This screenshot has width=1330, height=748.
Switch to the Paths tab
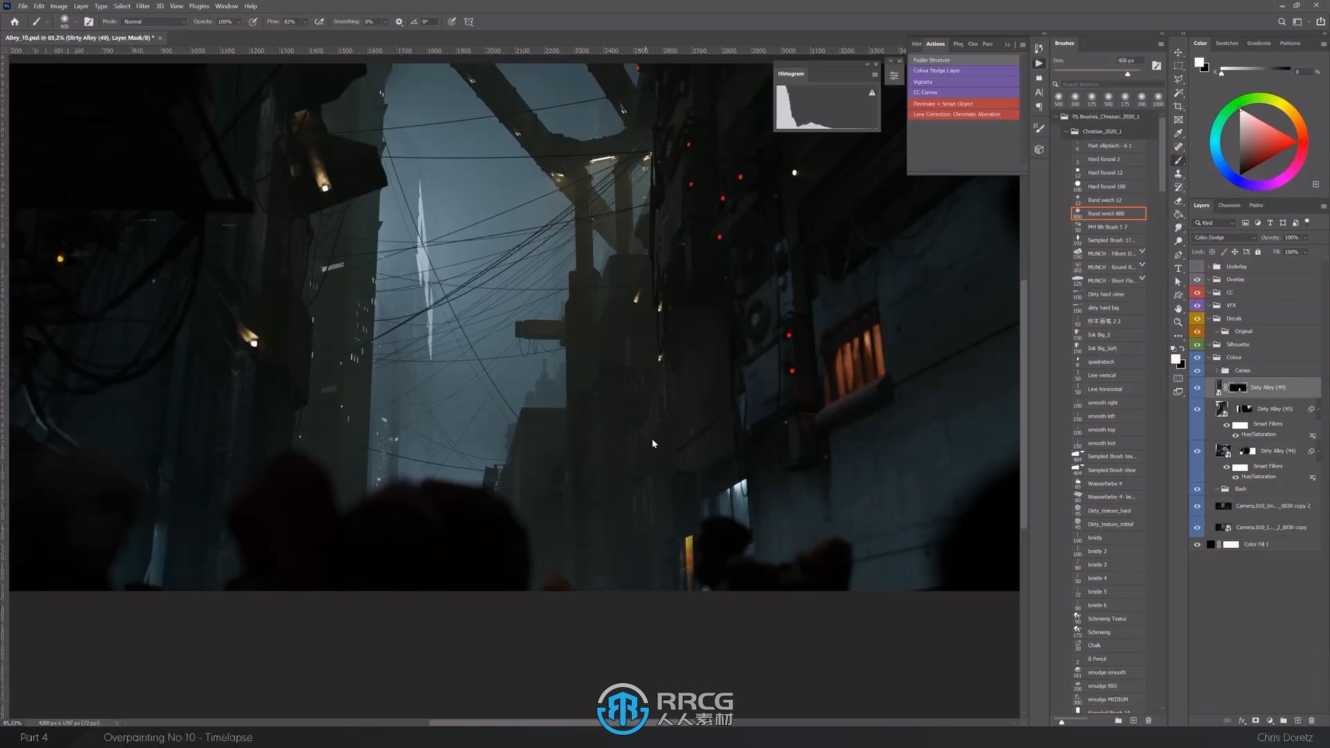click(1256, 206)
